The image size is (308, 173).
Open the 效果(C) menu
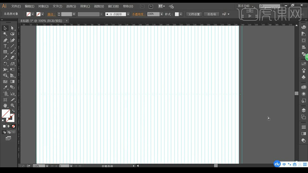(x=85, y=6)
